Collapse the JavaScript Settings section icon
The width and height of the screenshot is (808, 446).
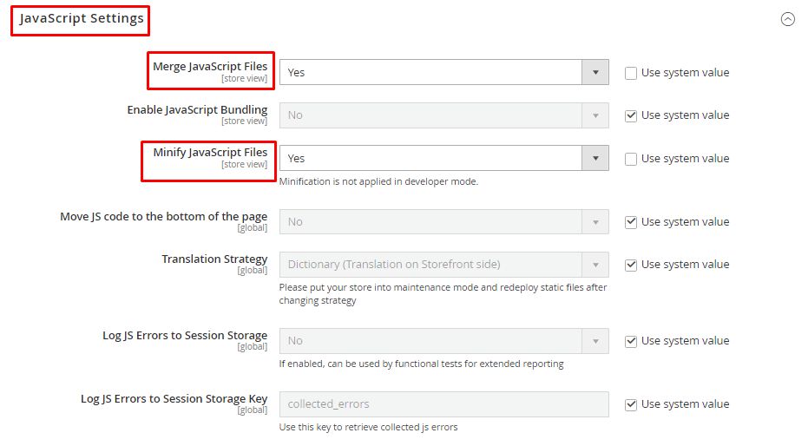(788, 19)
